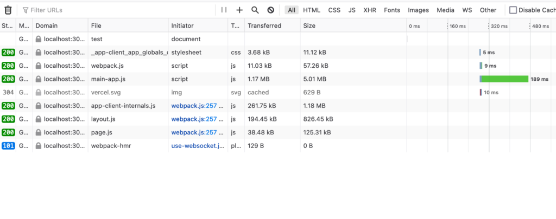
Task: Open webpack.js:257 initiator link for layout.js
Action: click(194, 119)
